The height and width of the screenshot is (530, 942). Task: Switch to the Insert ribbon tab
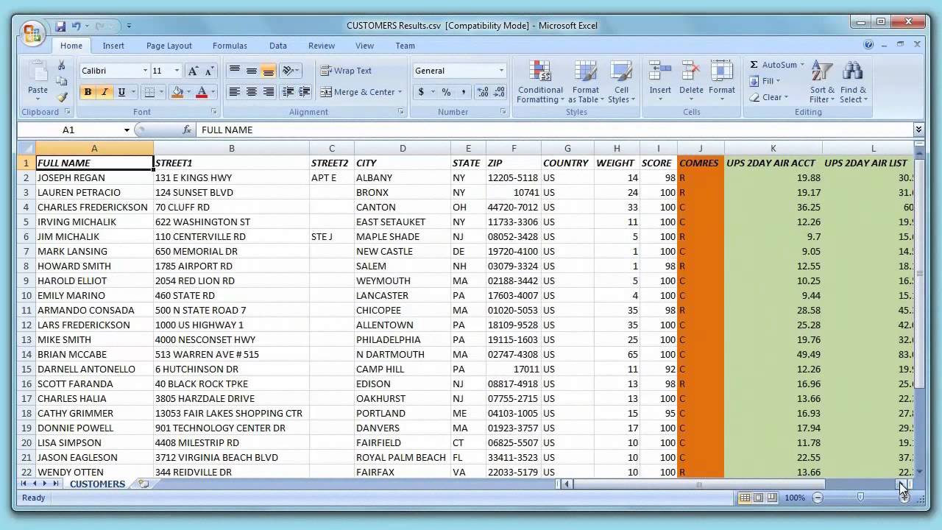click(113, 46)
